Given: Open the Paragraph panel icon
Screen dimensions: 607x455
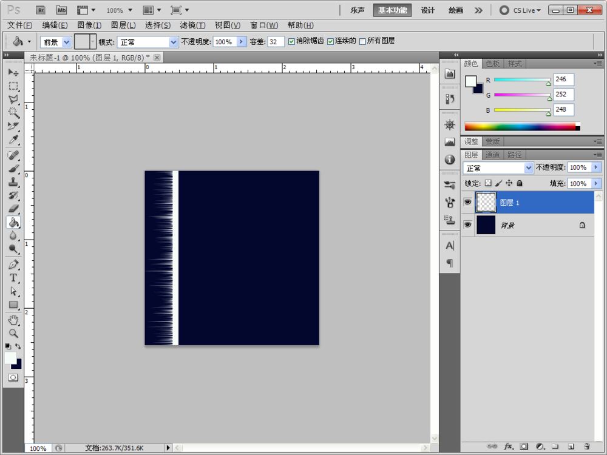Looking at the screenshot, I should pos(449,263).
